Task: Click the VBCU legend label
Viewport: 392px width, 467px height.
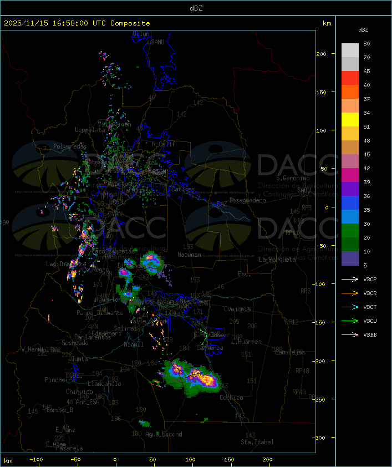Action: (370, 321)
